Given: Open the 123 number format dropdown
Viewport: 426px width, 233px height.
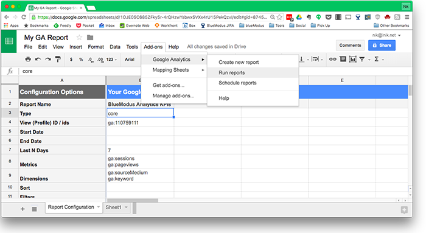Looking at the screenshot, I should (x=111, y=59).
